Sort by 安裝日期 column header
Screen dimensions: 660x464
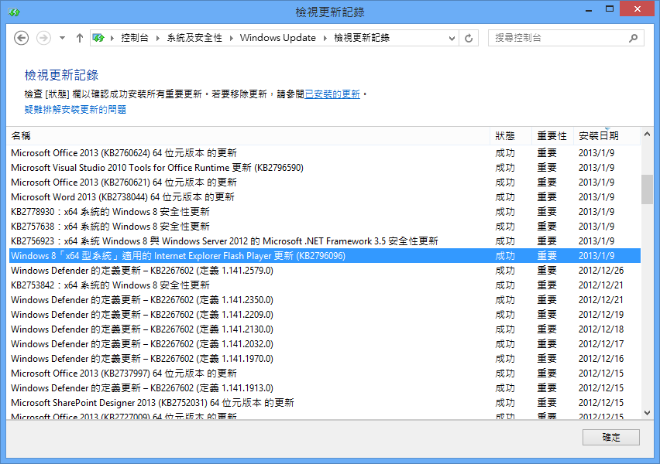599,136
